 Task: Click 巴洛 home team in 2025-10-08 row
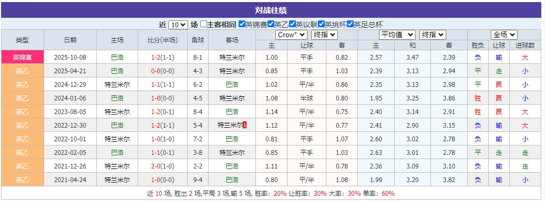pyautogui.click(x=117, y=58)
